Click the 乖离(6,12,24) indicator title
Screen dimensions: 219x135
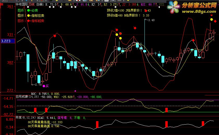tap(26, 118)
